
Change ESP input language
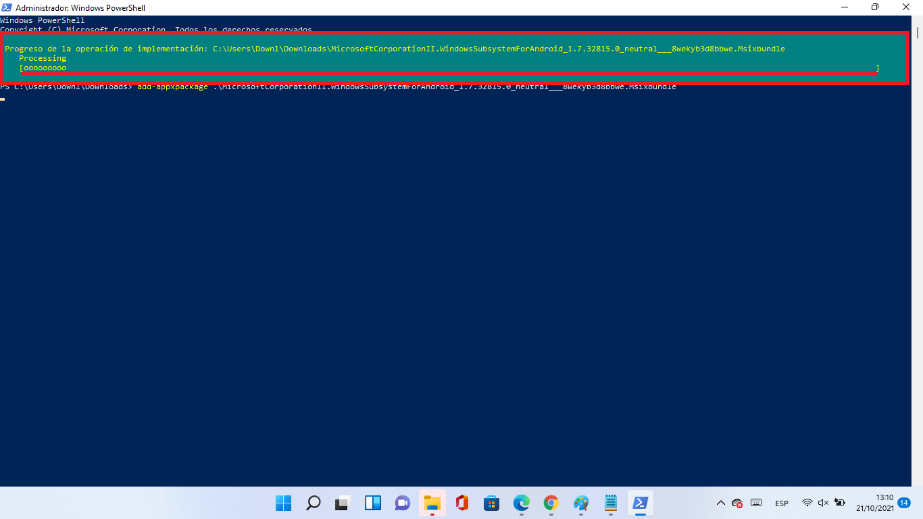782,503
